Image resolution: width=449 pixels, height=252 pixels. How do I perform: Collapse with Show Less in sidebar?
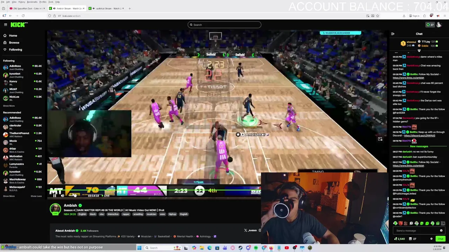pos(36,196)
